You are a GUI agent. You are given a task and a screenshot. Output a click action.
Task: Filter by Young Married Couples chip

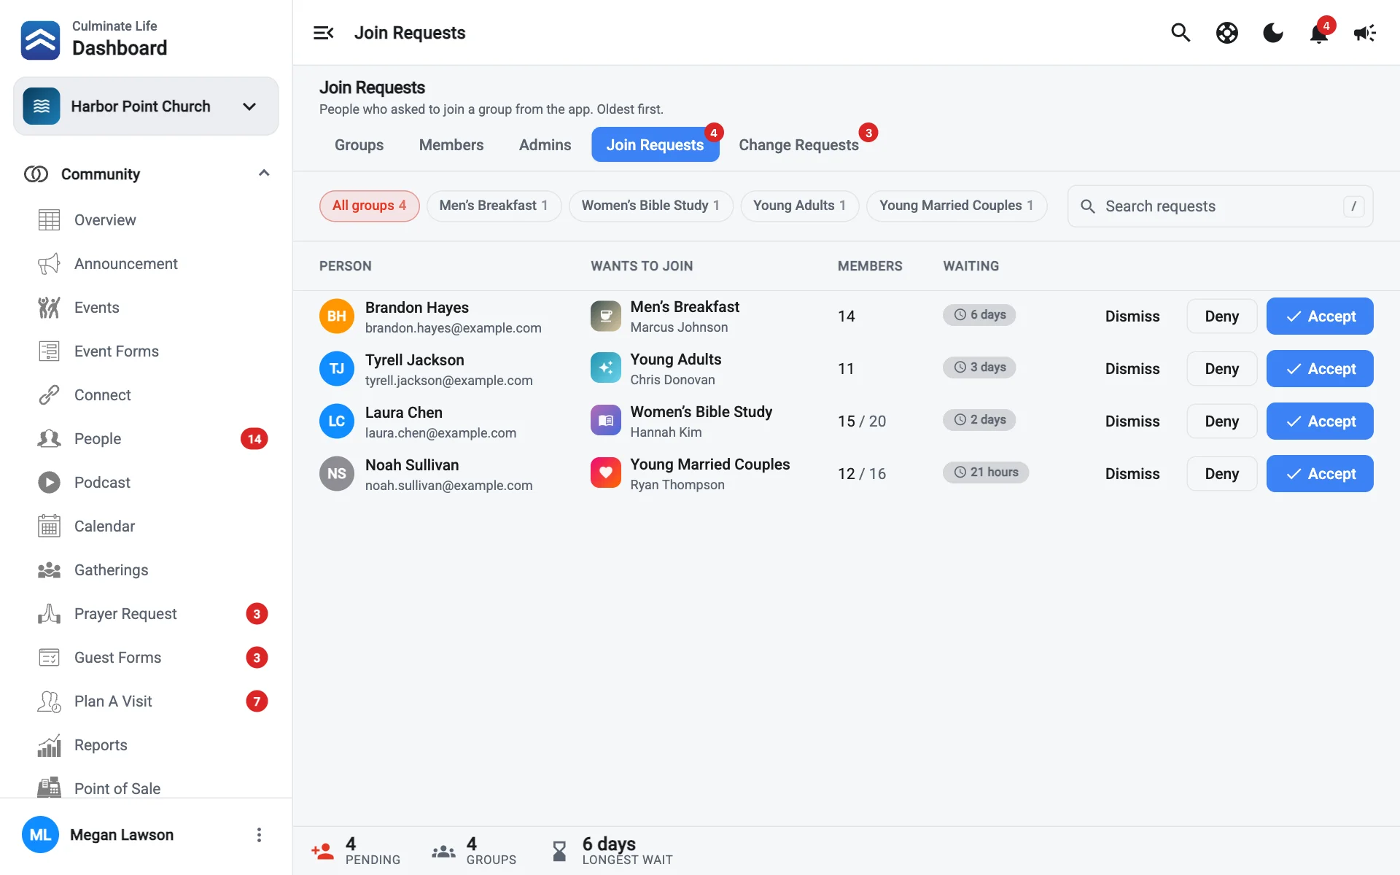coord(956,206)
